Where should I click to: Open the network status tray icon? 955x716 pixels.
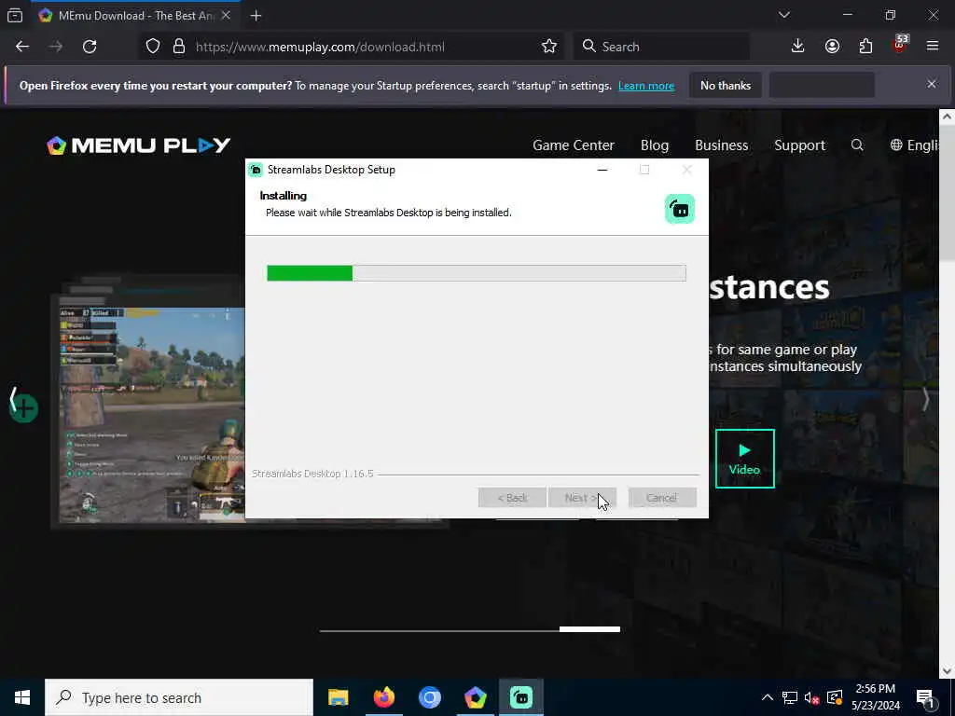(789, 697)
